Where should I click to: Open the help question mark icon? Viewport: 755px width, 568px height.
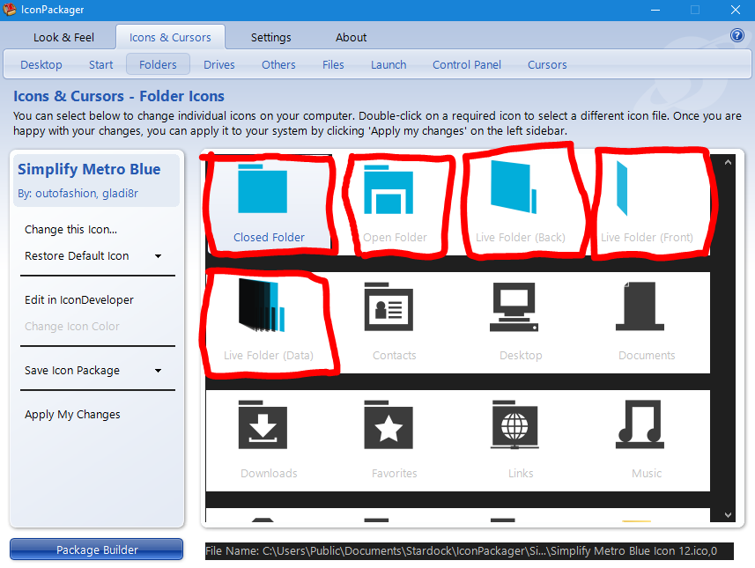pos(737,35)
